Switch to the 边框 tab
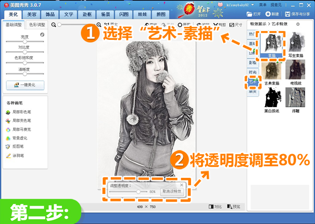 [x=87, y=15]
